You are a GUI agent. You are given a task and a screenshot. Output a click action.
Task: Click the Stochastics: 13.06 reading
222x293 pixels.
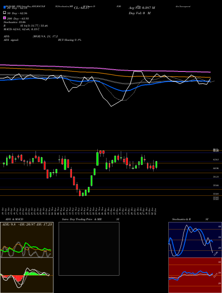(x=15, y=22)
